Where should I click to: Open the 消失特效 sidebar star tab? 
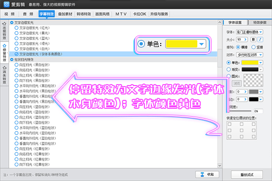coord(4,75)
